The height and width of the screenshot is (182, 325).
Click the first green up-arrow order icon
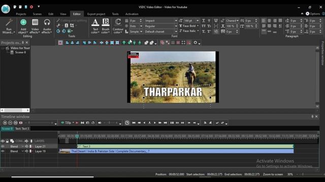[124, 42]
